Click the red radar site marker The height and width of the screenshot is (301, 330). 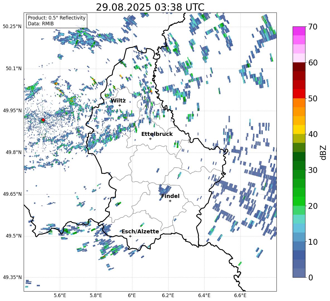click(x=43, y=120)
